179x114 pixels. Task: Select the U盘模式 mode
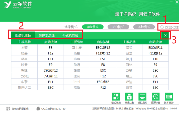point(91,27)
